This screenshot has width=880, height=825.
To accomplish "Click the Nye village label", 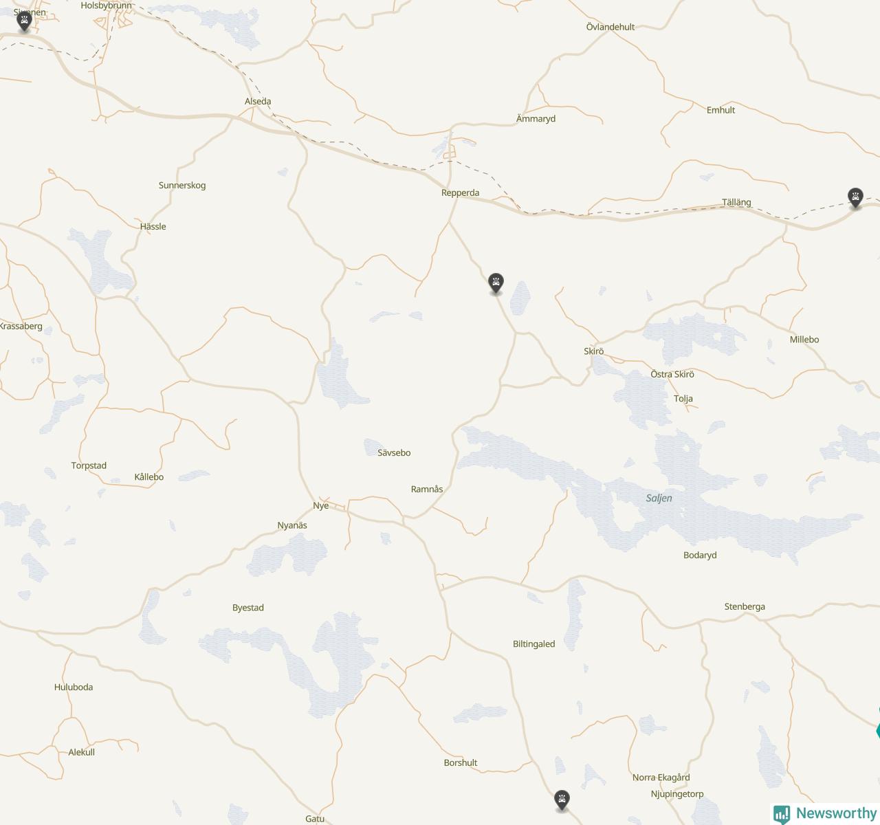I will point(320,505).
